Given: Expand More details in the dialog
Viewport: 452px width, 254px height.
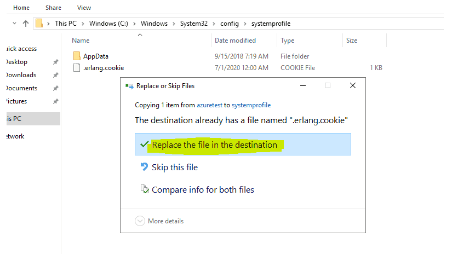Looking at the screenshot, I should click(159, 221).
